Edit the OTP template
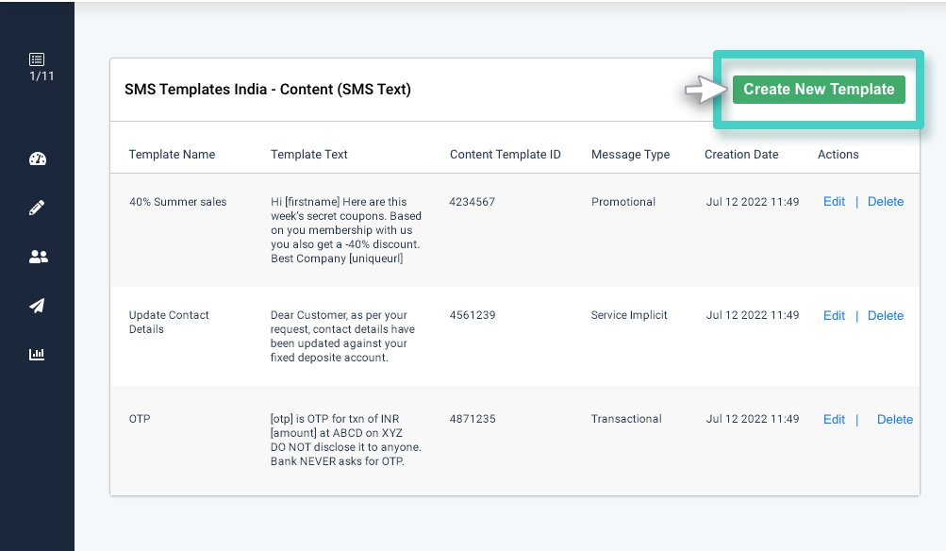 pyautogui.click(x=834, y=419)
